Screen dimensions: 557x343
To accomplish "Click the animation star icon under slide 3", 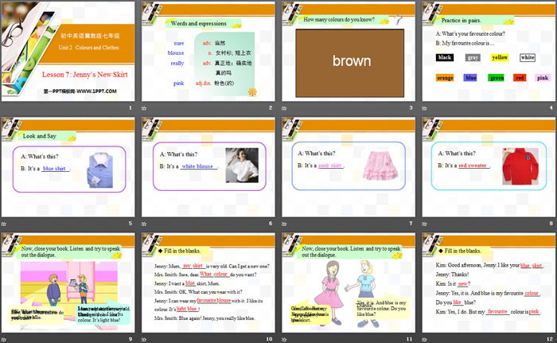I will point(284,108).
